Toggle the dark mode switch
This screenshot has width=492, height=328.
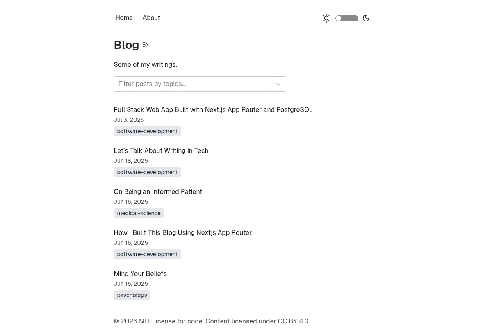347,18
